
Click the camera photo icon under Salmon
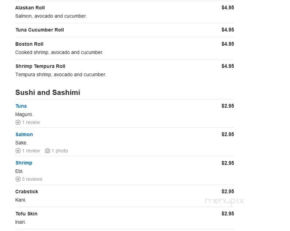48,151
